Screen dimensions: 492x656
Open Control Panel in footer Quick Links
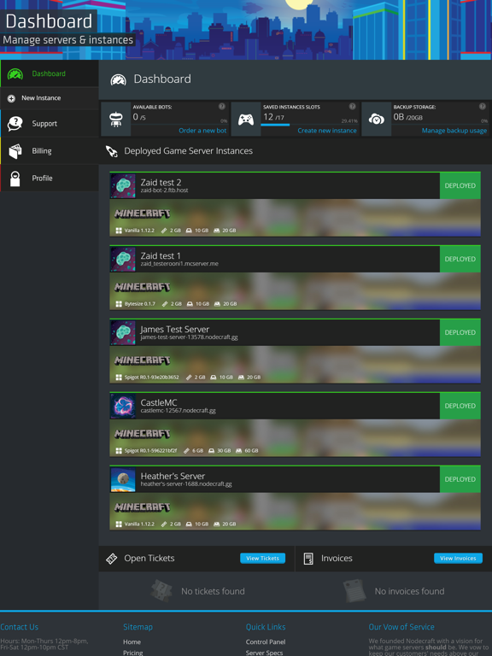pos(266,641)
